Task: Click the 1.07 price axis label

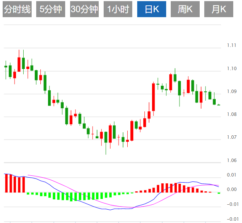Action: [231, 137]
